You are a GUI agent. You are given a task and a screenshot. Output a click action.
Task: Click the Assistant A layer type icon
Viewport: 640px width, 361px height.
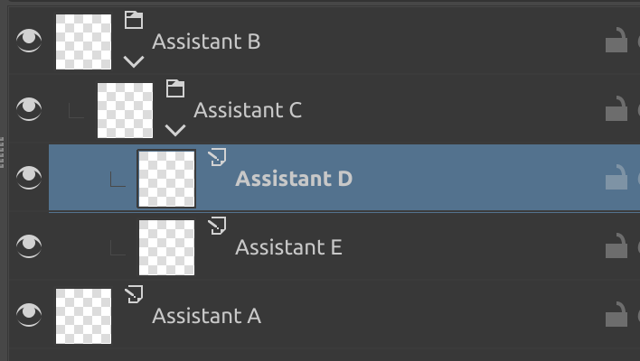134,294
